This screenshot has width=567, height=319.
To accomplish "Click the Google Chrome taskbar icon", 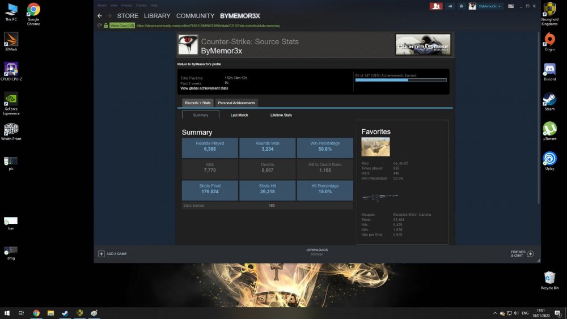I will [x=36, y=313].
